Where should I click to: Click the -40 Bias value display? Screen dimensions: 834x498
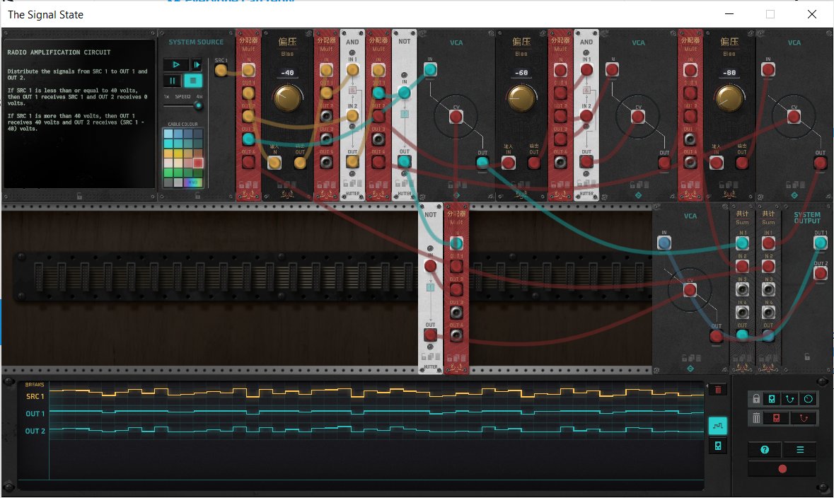[287, 72]
